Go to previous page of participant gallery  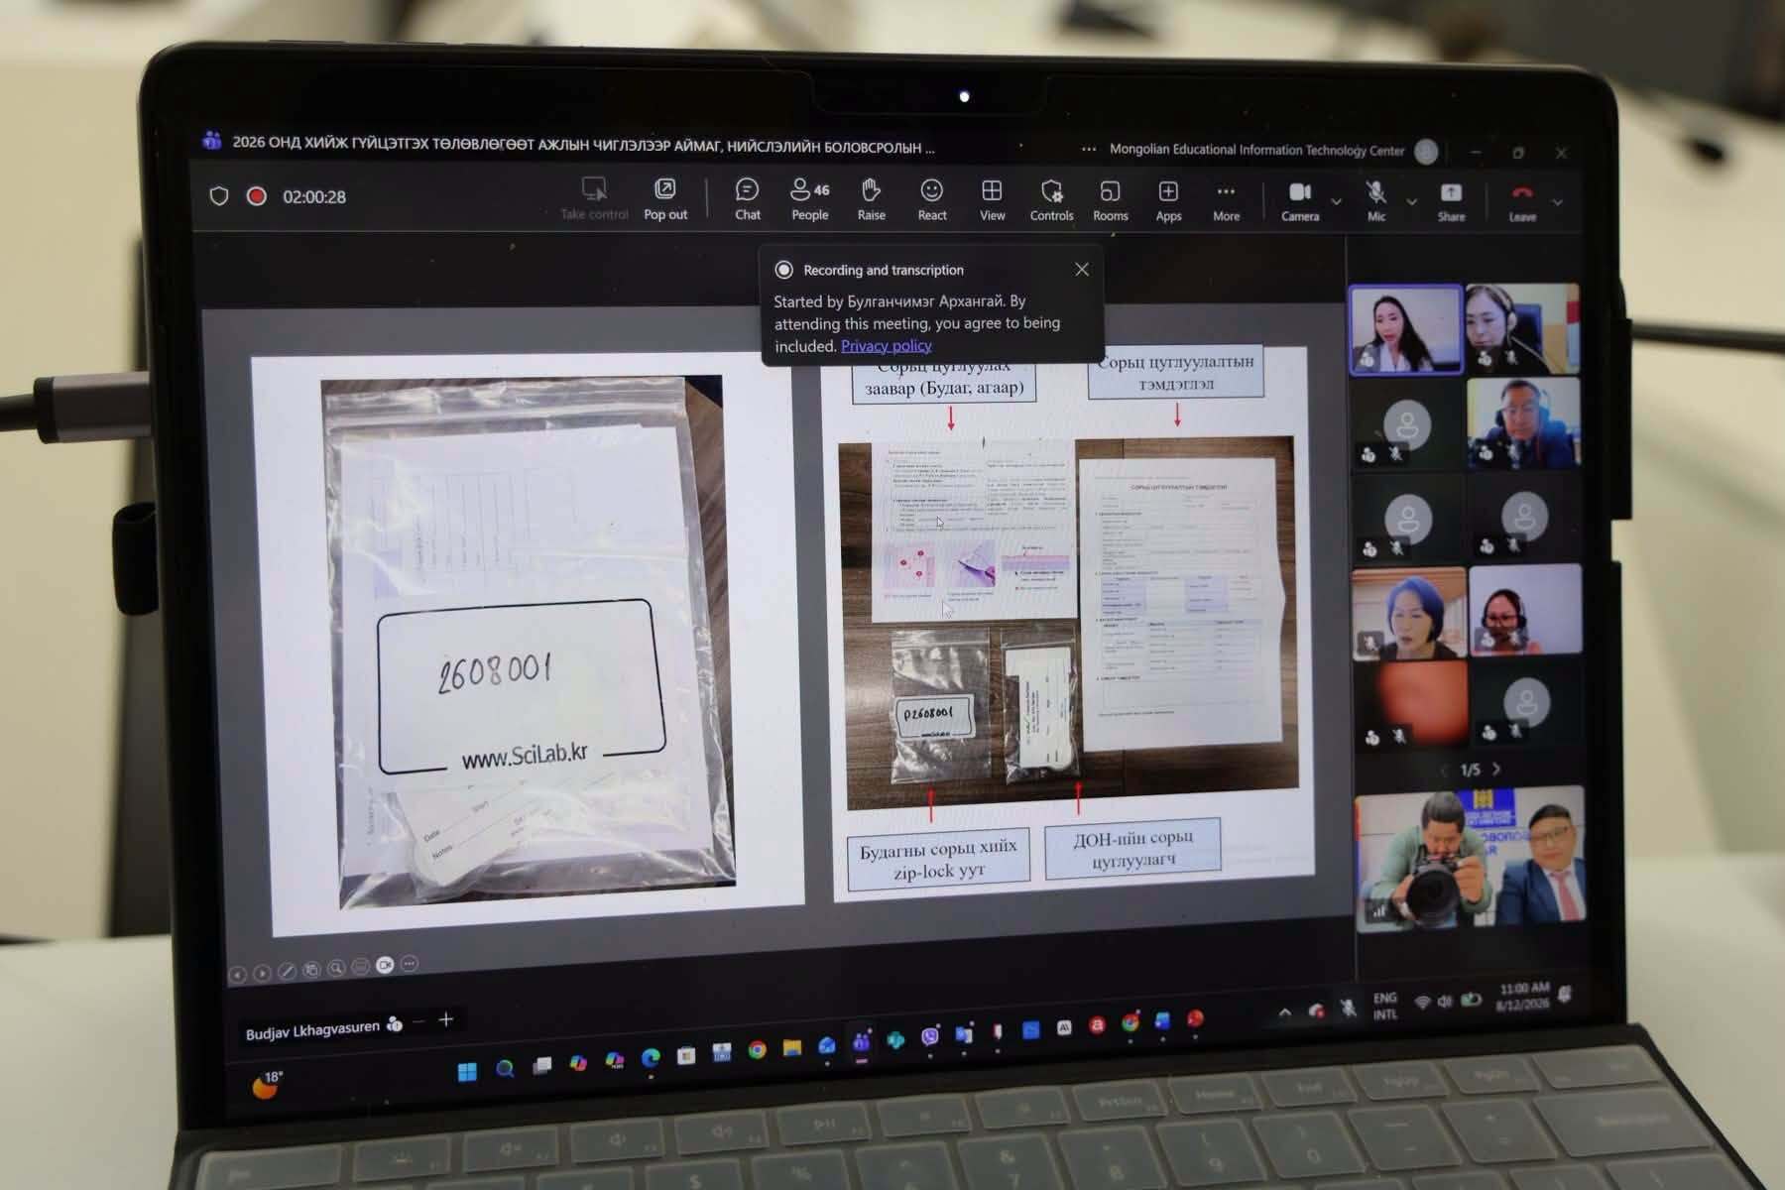click(1445, 769)
